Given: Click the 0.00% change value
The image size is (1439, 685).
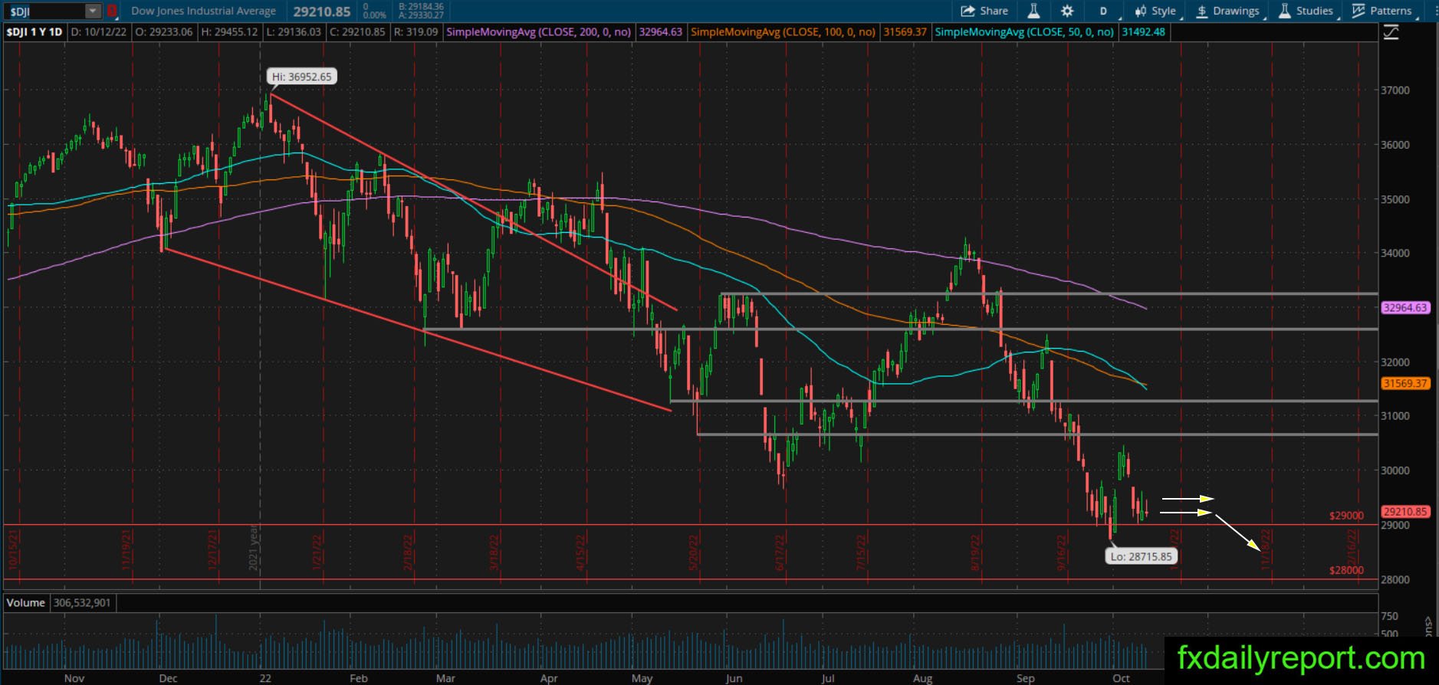Looking at the screenshot, I should 375,15.
